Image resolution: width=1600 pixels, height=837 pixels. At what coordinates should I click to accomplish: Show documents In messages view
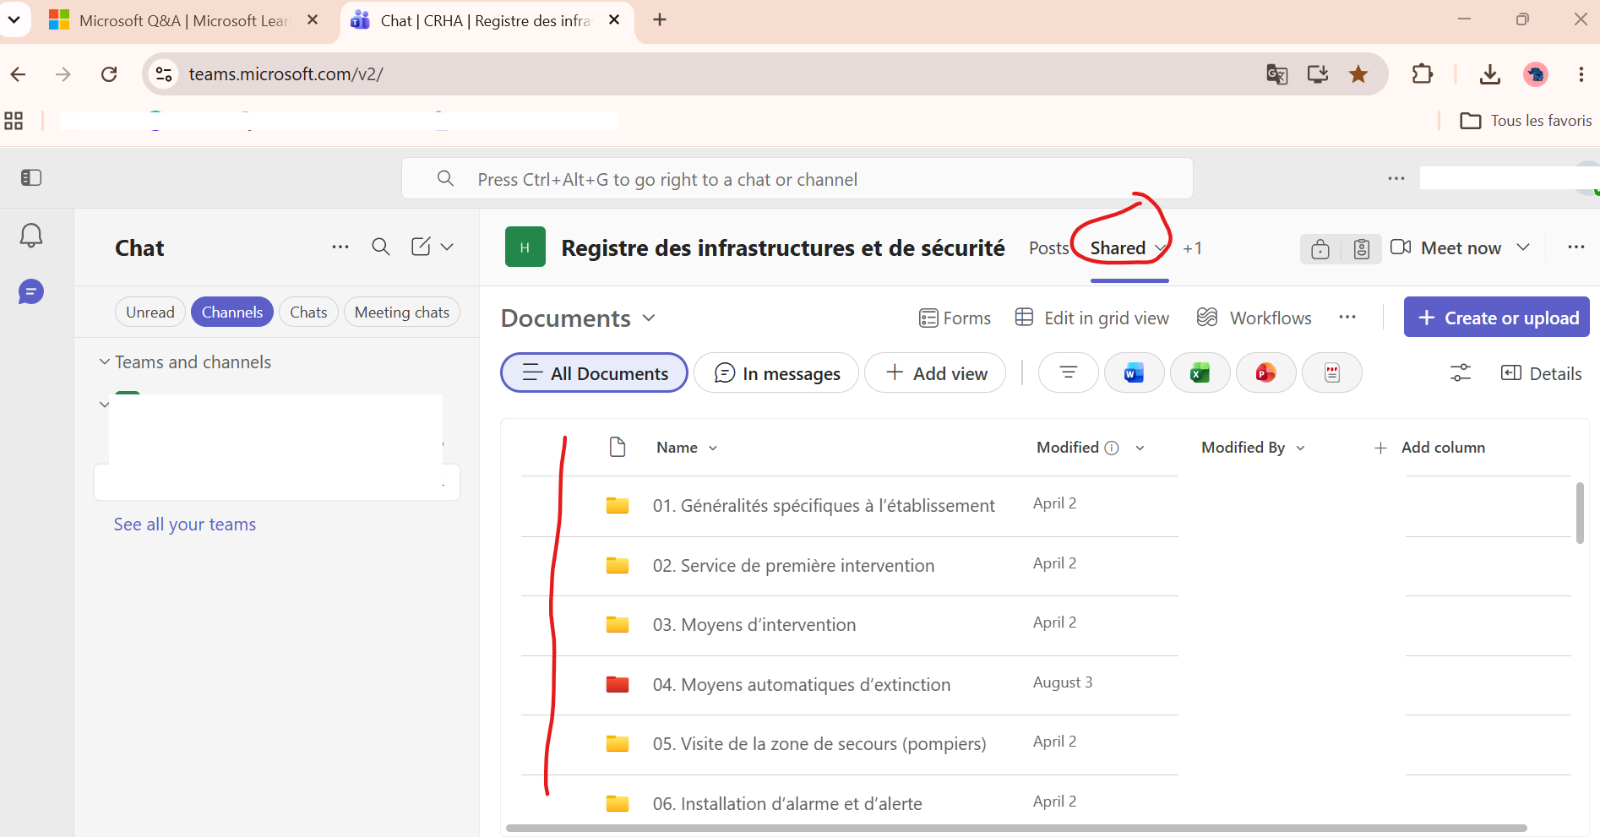[776, 372]
